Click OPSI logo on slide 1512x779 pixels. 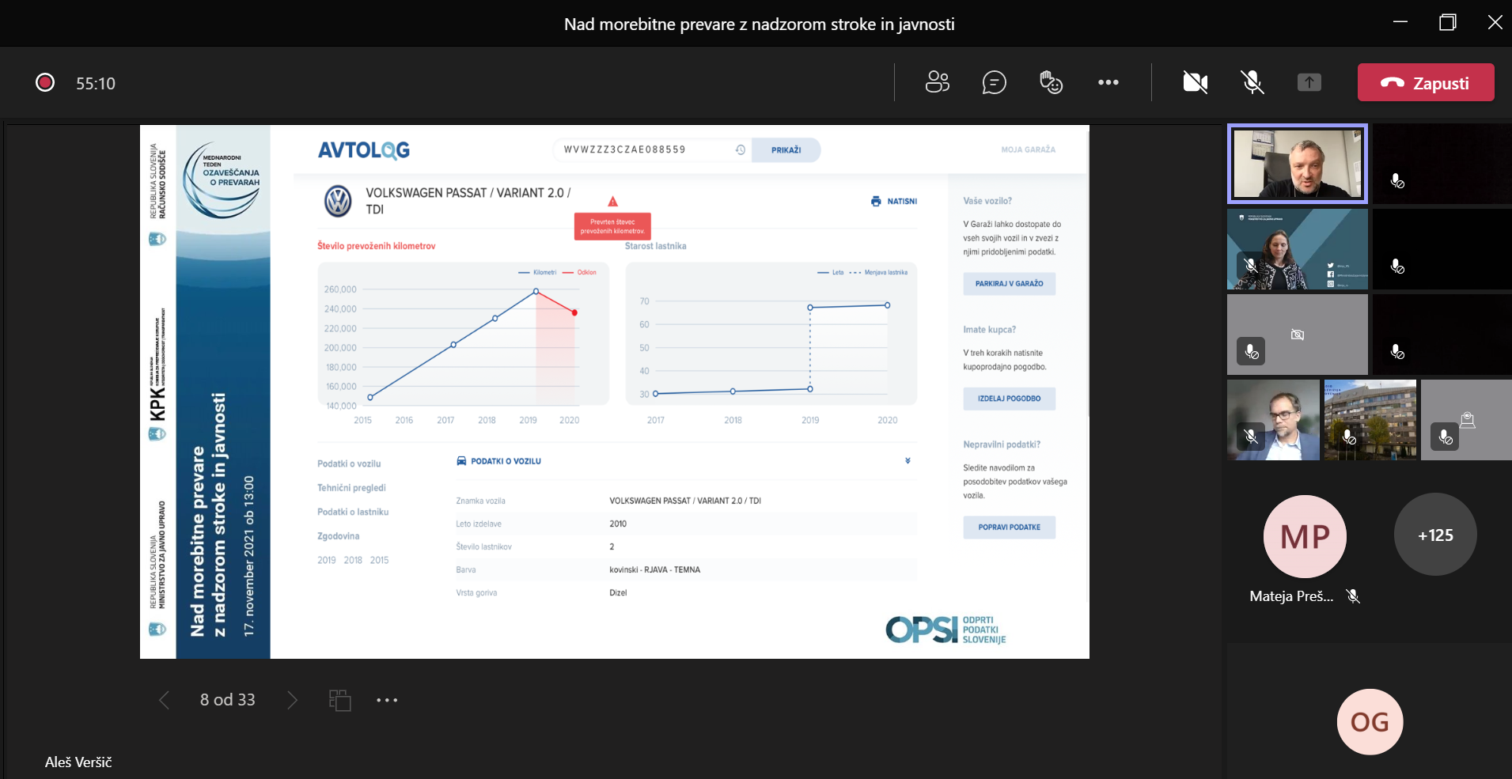945,630
